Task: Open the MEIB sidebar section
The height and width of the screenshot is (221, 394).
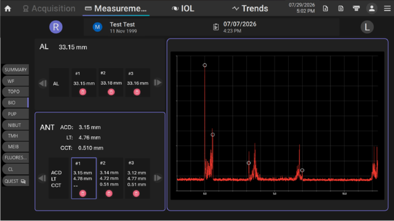Action: (x=15, y=147)
